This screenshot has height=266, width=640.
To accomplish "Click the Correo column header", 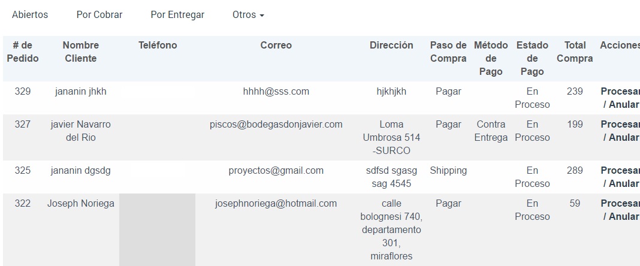I will 276,46.
